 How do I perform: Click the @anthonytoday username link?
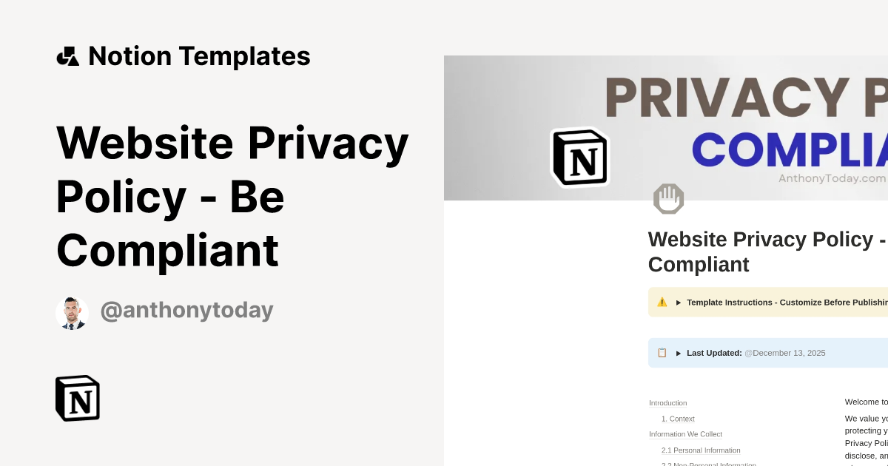[x=186, y=310]
